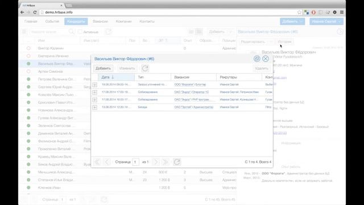Close the Васильев Виктор Фёдорович history dialog
364x205 pixels.
266,59
